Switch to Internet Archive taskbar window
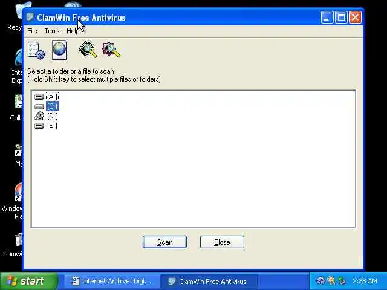The height and width of the screenshot is (290, 387). pyautogui.click(x=111, y=281)
